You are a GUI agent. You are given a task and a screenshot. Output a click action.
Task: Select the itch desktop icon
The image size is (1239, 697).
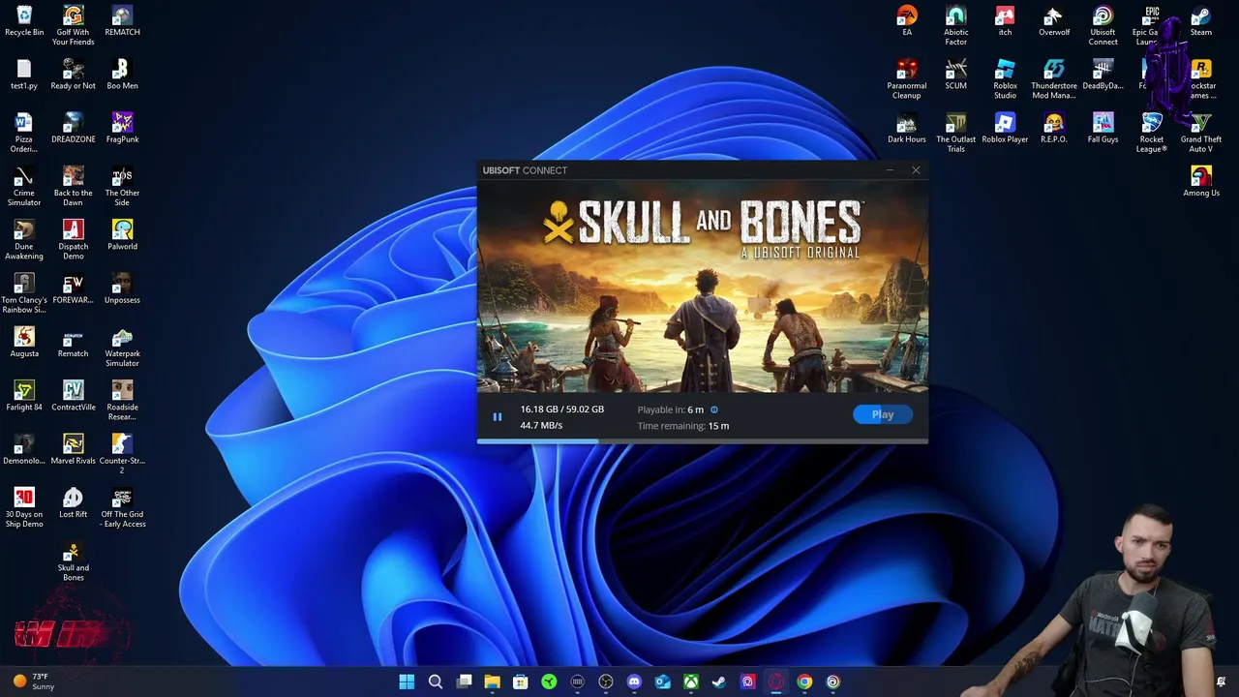pyautogui.click(x=1005, y=21)
